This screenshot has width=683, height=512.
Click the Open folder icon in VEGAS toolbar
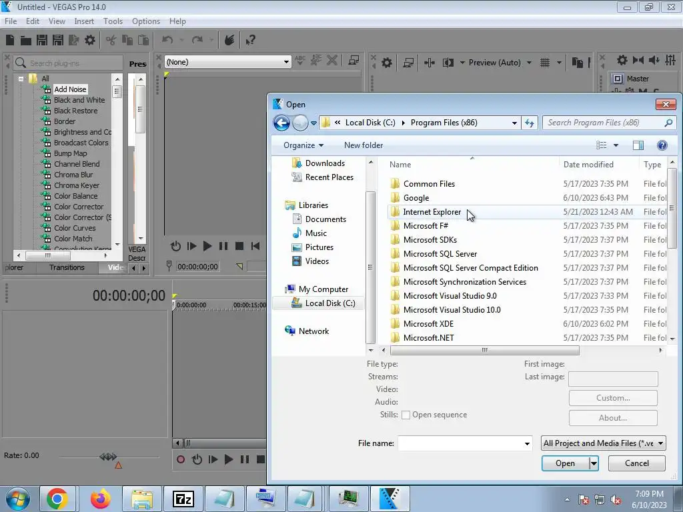pos(26,41)
